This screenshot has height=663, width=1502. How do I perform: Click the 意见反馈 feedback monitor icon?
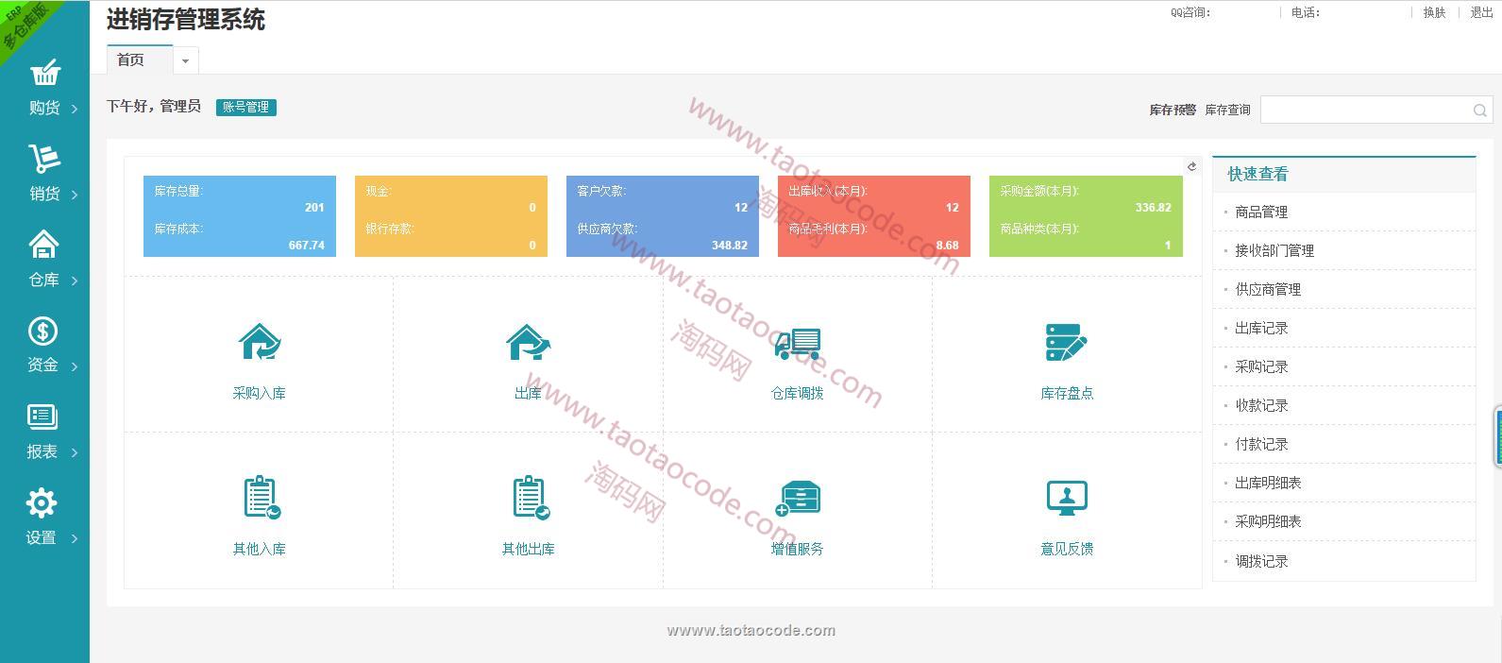1067,498
